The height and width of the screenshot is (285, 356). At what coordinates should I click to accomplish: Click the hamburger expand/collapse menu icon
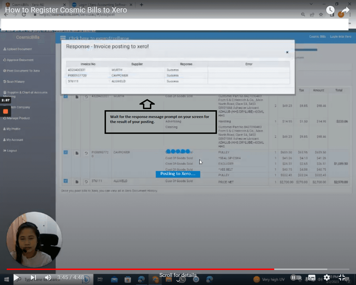tap(63, 38)
